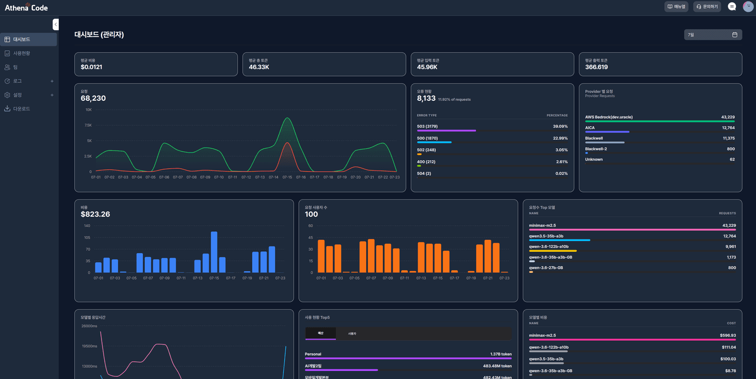The height and width of the screenshot is (379, 756).
Task: Expand the 로그 menu with its plus
Action: pos(52,81)
